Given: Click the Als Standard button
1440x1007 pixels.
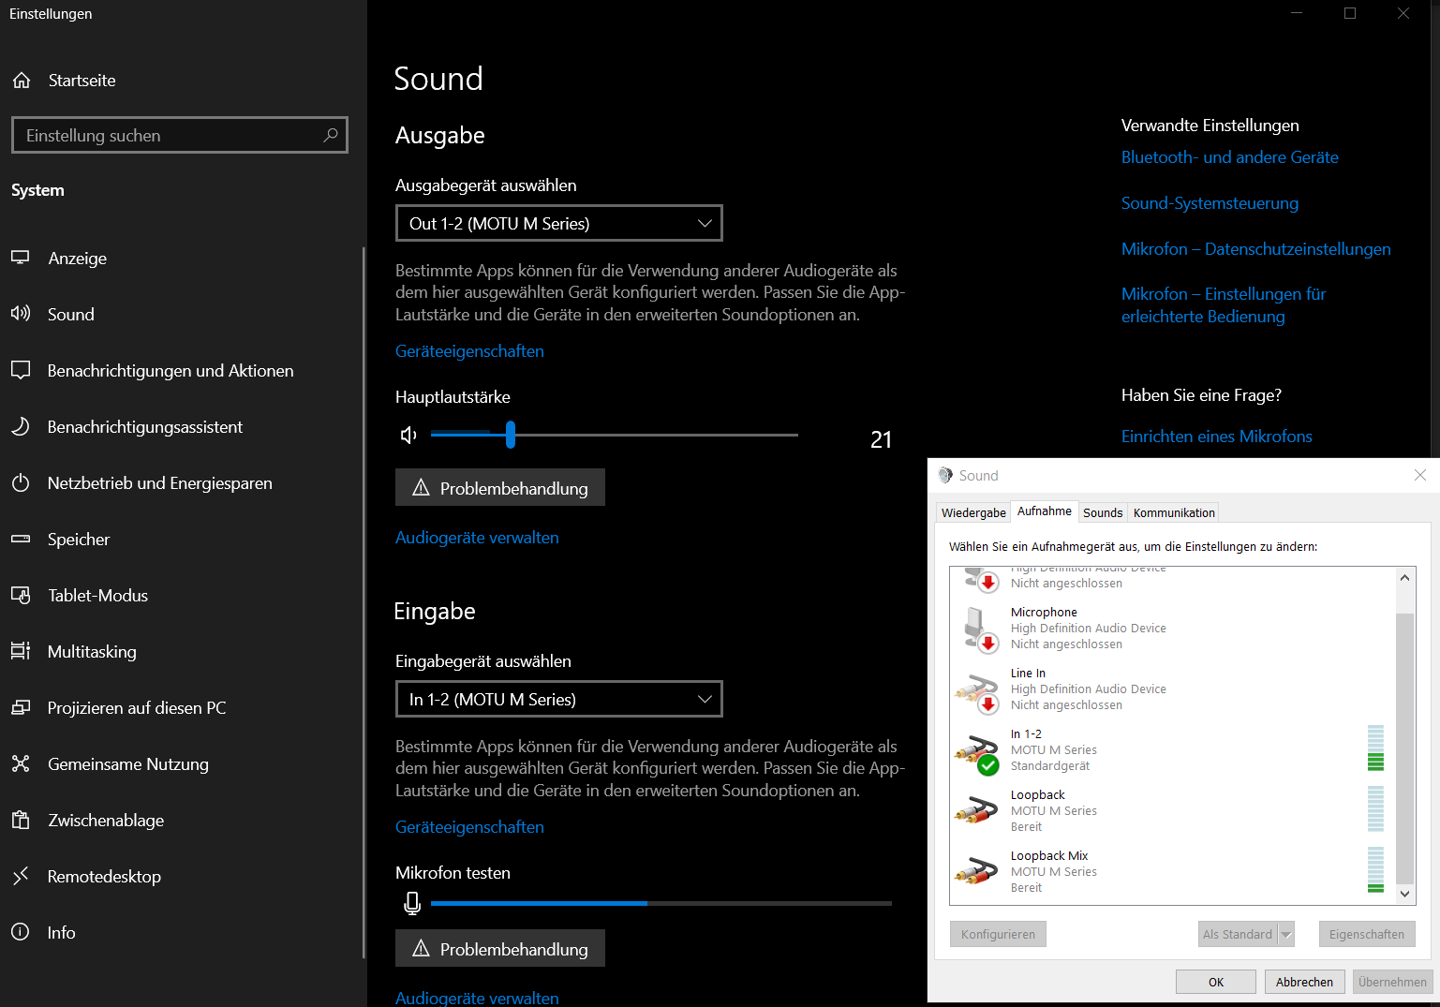Looking at the screenshot, I should click(1238, 934).
